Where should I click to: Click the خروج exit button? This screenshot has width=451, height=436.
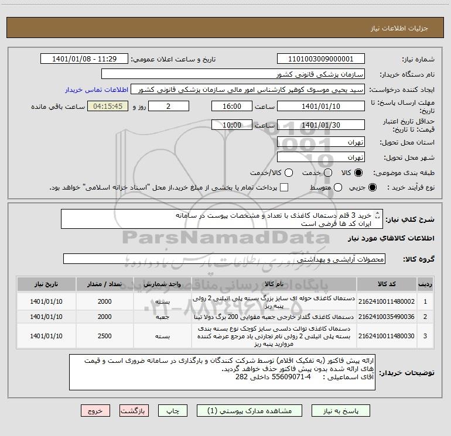[95, 411]
